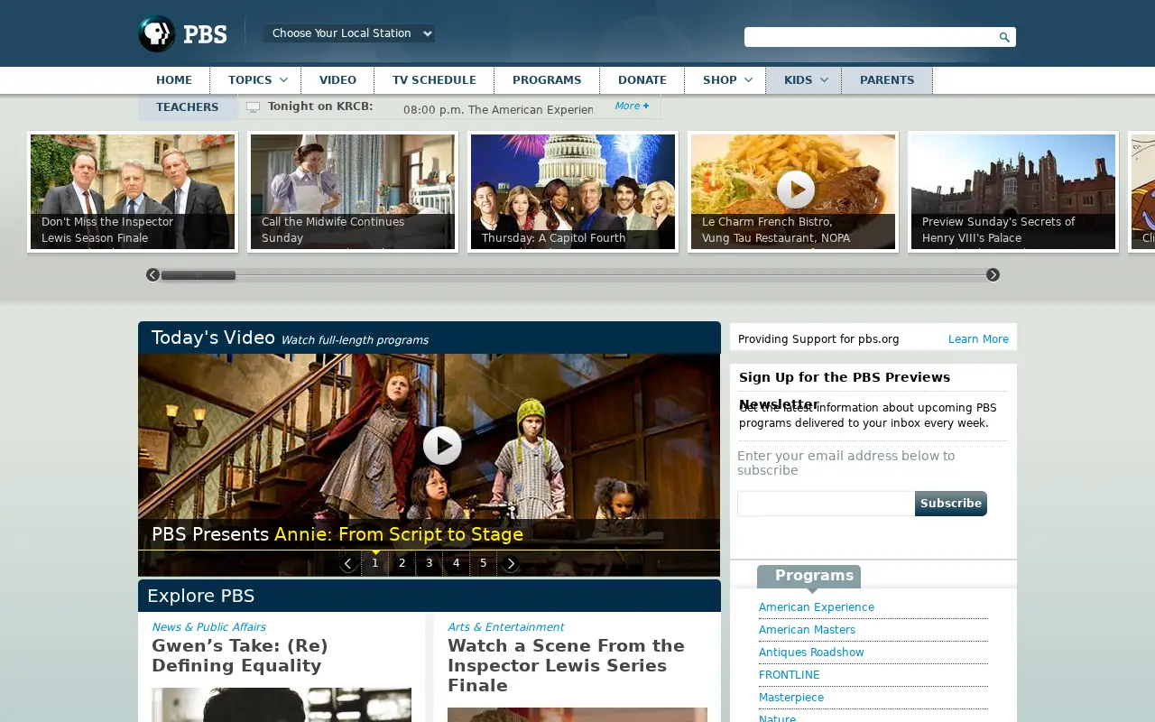Click the carousel scrollbar handle
Image resolution: width=1155 pixels, height=722 pixels.
pos(199,275)
